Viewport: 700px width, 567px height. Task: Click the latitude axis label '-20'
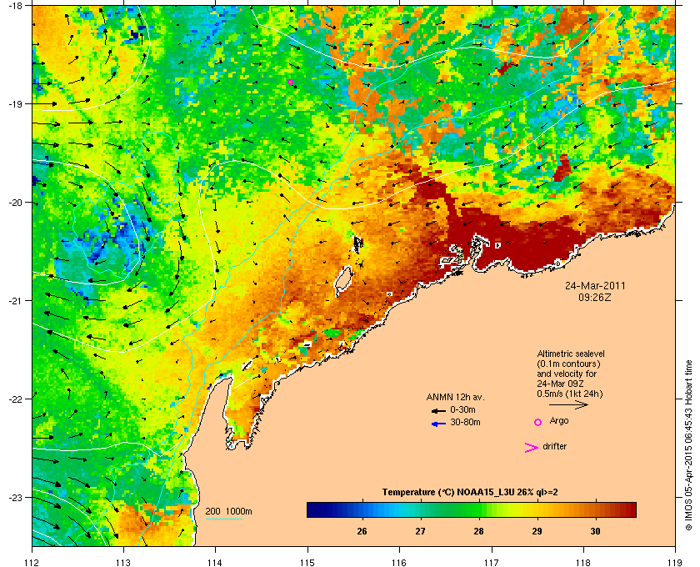15,203
